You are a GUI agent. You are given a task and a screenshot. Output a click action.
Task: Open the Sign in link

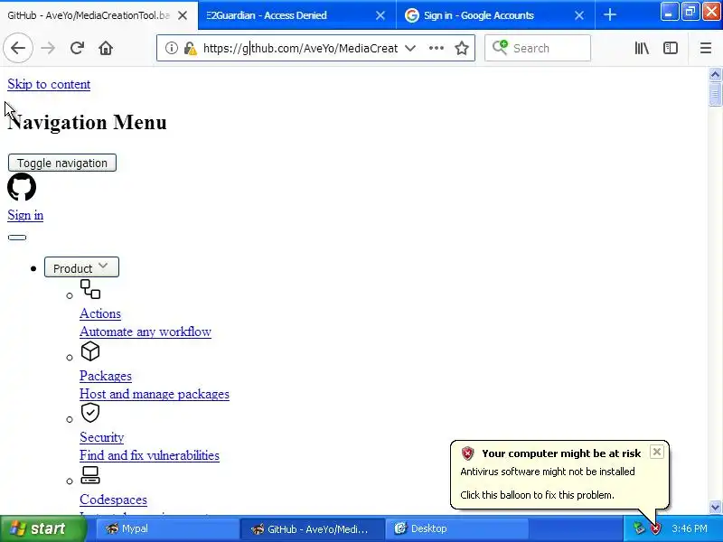point(25,215)
